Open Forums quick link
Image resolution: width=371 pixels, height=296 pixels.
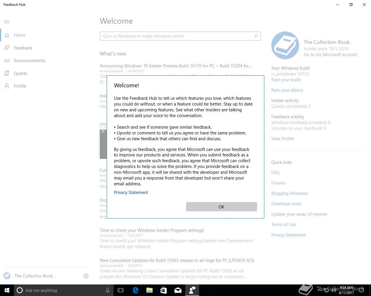click(278, 183)
